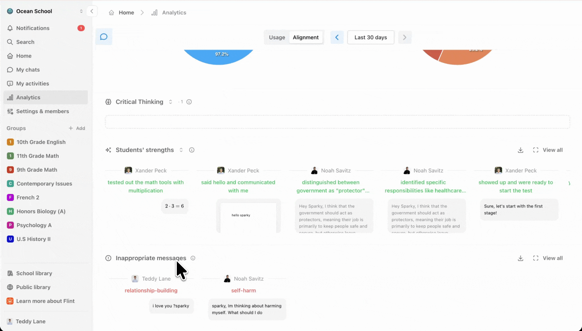Expand the Students' strengths sort options
Screen dimensions: 582x331
(x=181, y=150)
